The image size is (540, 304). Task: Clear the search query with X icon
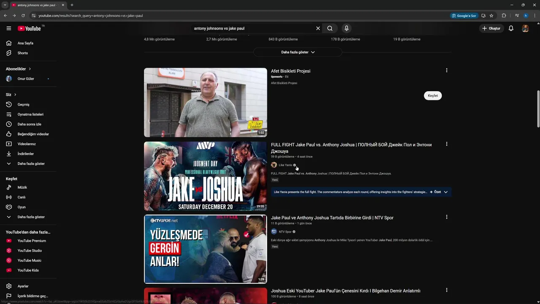coord(318,28)
